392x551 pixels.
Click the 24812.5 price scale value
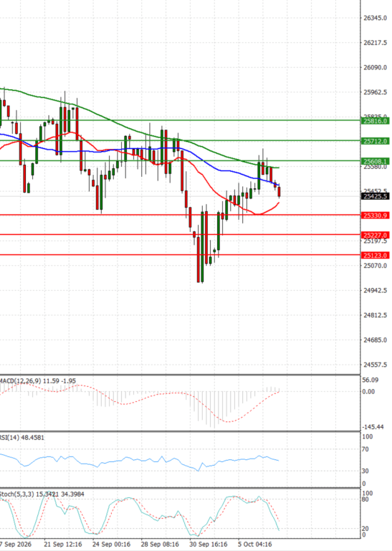pos(375,315)
